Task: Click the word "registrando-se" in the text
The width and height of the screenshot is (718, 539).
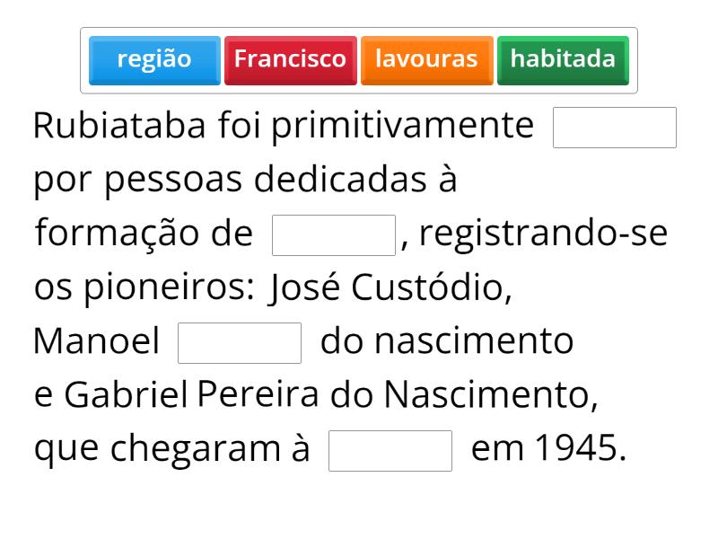Action: [543, 234]
